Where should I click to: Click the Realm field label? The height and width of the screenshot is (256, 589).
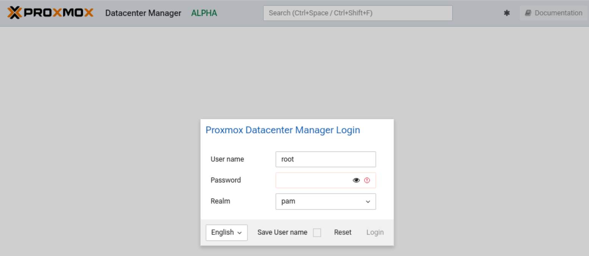coord(220,201)
